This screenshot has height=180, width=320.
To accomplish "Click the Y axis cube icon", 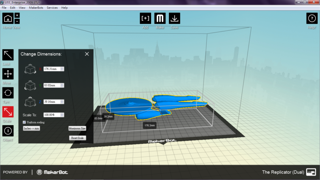I will point(30,85).
